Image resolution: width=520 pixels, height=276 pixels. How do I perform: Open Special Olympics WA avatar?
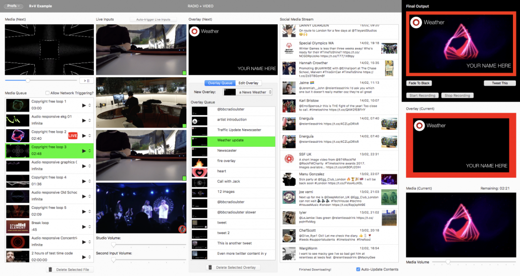coord(289,48)
